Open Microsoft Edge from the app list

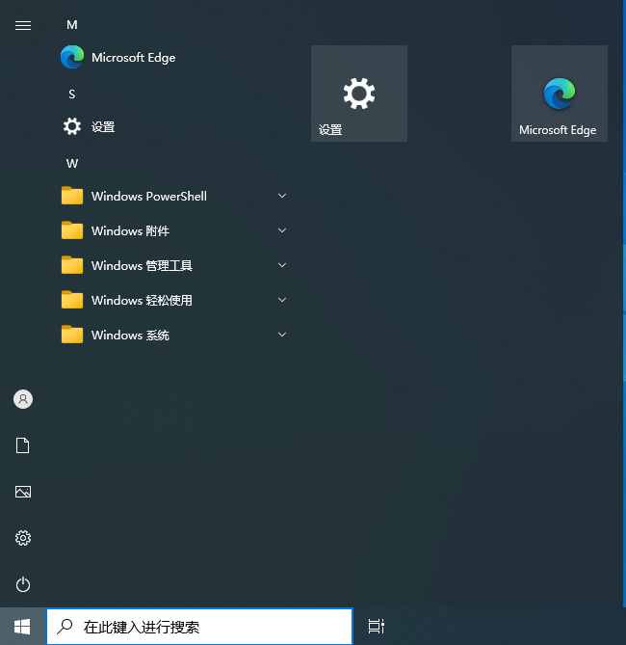click(133, 58)
